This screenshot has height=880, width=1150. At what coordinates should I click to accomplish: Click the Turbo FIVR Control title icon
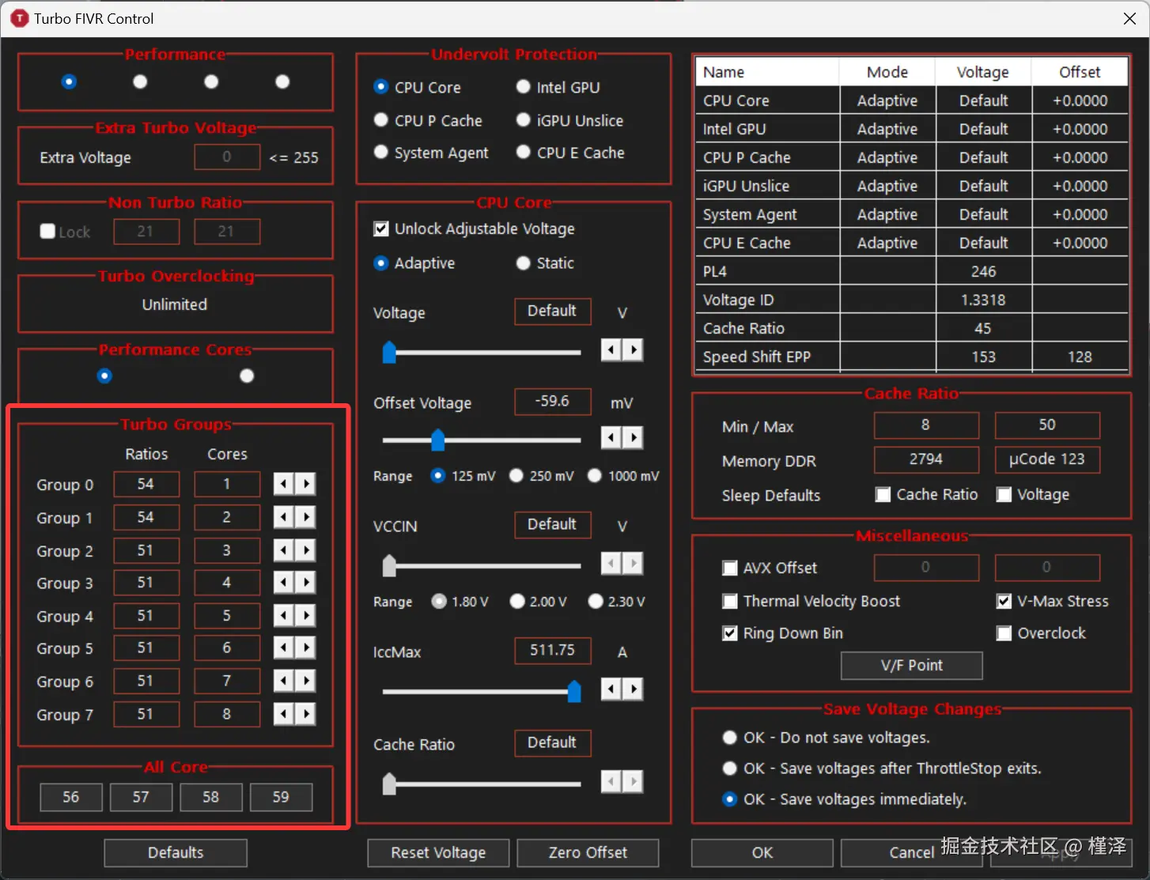(x=19, y=18)
